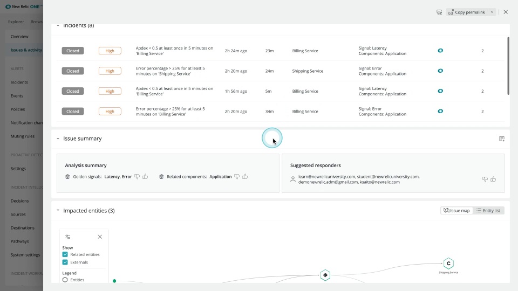
Task: Click the map filter settings sliders icon
Action: 68,237
